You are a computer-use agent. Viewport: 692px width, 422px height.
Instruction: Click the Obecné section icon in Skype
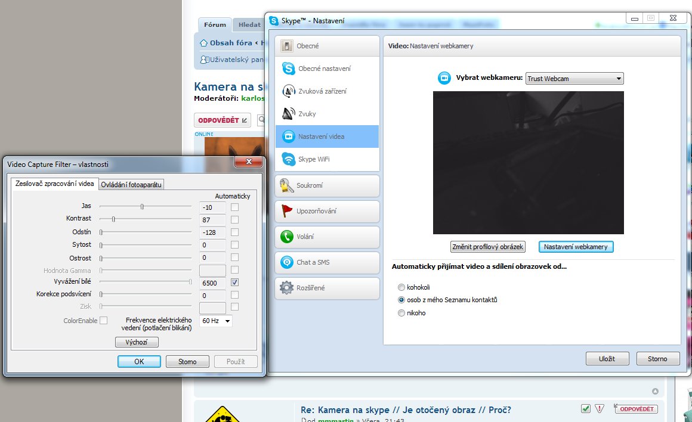coord(286,46)
